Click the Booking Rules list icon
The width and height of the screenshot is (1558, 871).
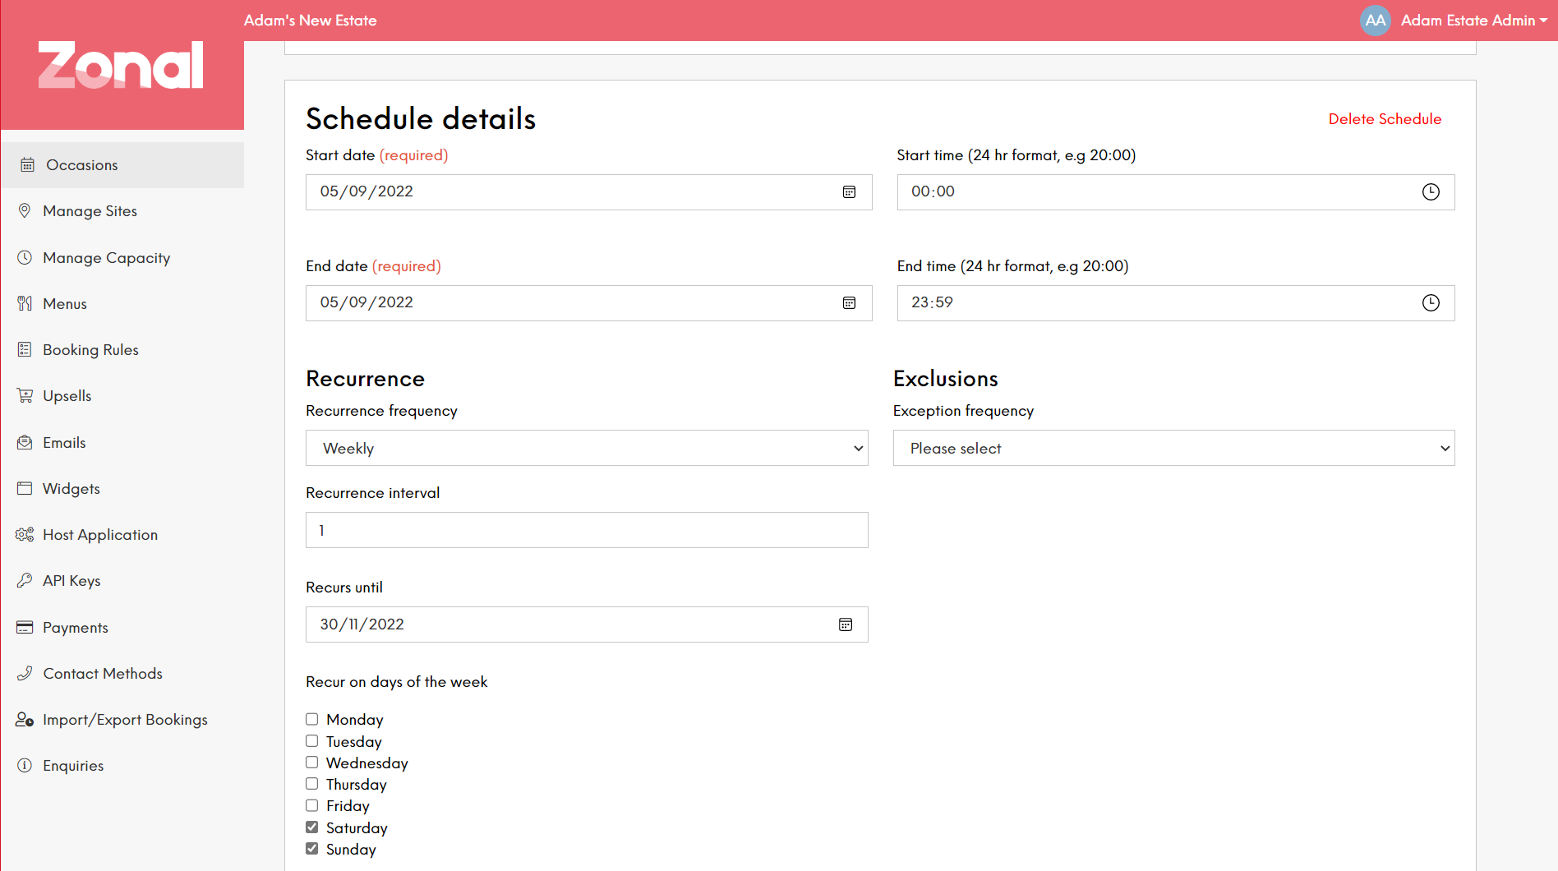[x=25, y=350]
